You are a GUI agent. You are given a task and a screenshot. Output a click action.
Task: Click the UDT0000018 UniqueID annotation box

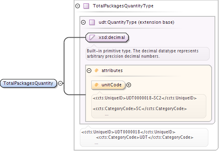(144, 137)
